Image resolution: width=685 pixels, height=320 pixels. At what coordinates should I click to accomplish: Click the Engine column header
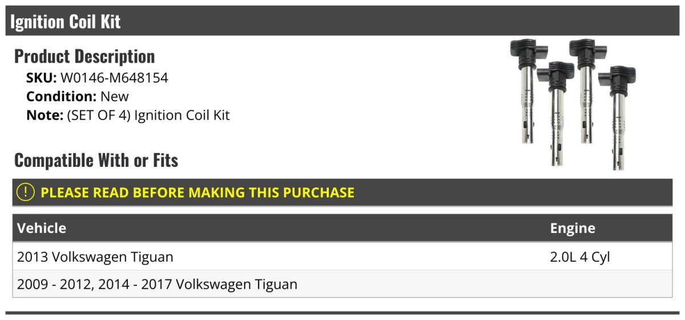[x=573, y=228]
